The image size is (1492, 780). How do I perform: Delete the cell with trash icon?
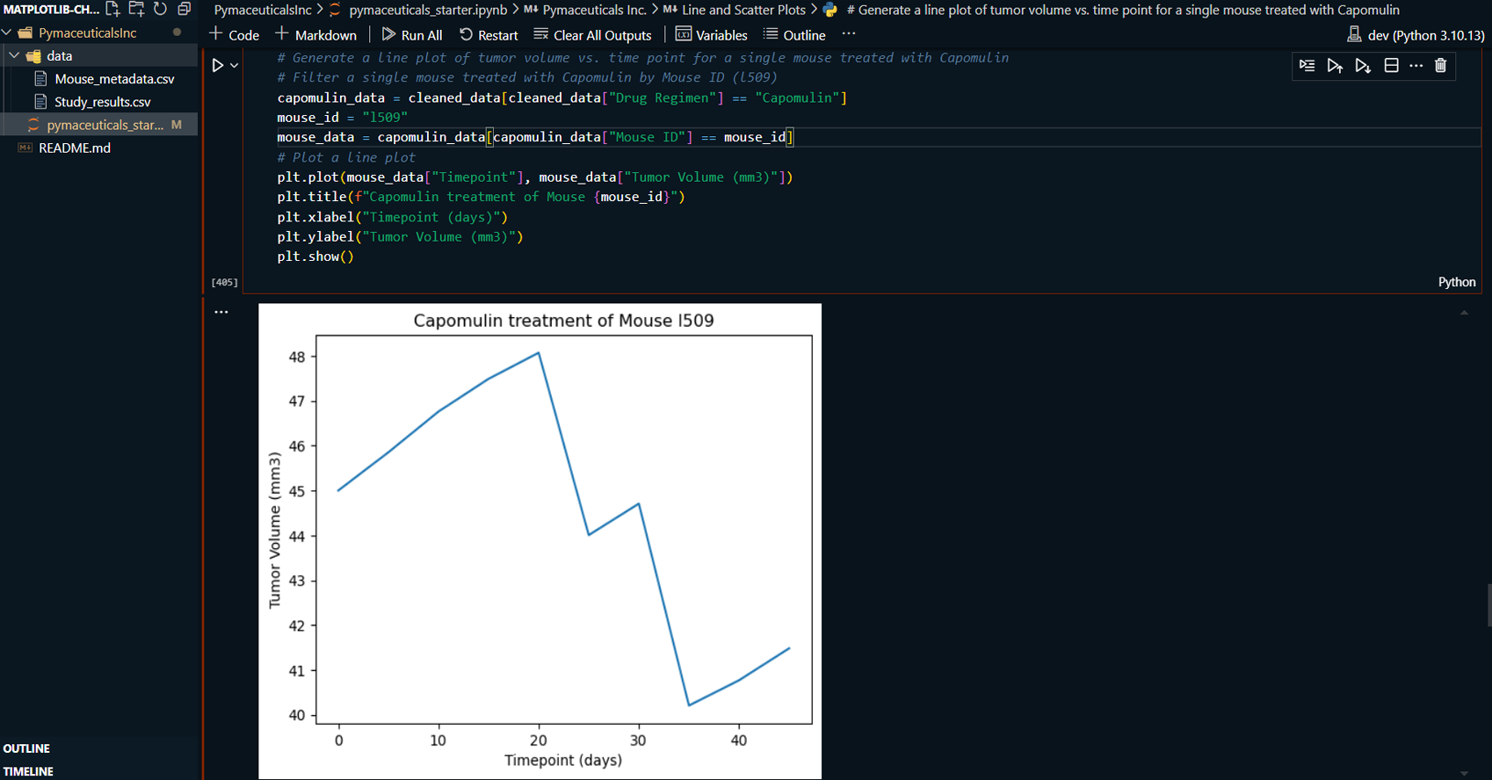point(1440,66)
